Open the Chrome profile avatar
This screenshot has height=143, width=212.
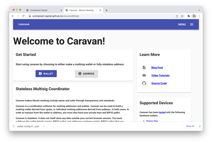[194, 16]
